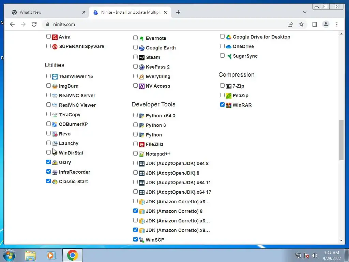Image resolution: width=349 pixels, height=262 pixels.
Task: Click the NV Access icon
Action: [142, 86]
